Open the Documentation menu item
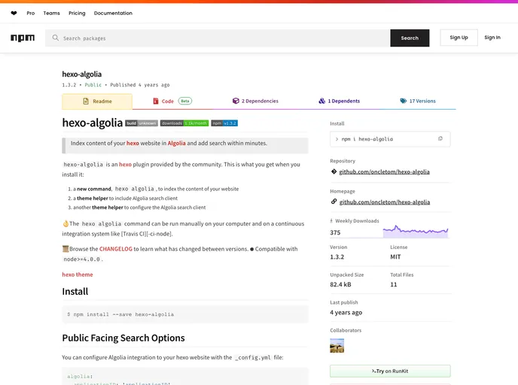This screenshot has width=518, height=385. coord(113,14)
